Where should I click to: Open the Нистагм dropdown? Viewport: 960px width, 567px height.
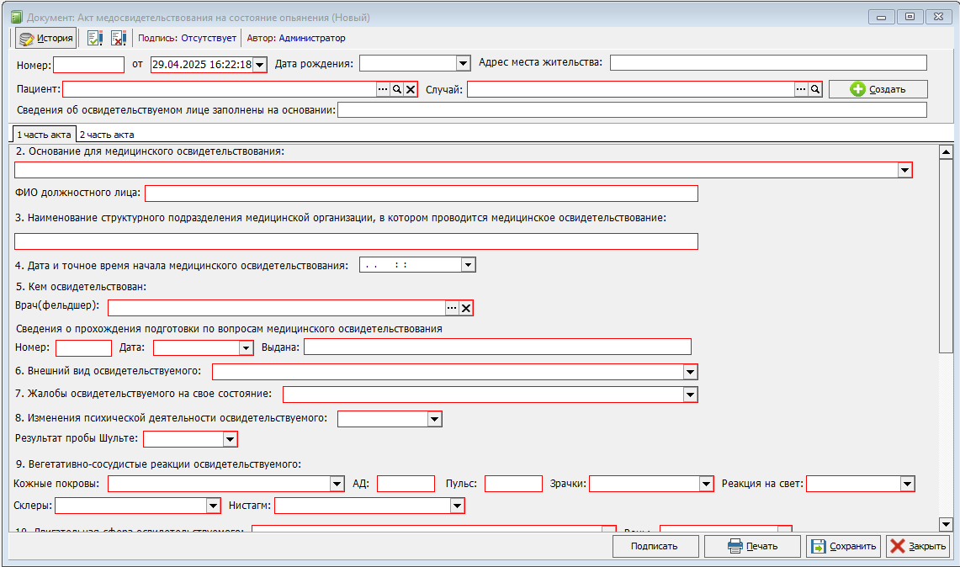(x=457, y=506)
